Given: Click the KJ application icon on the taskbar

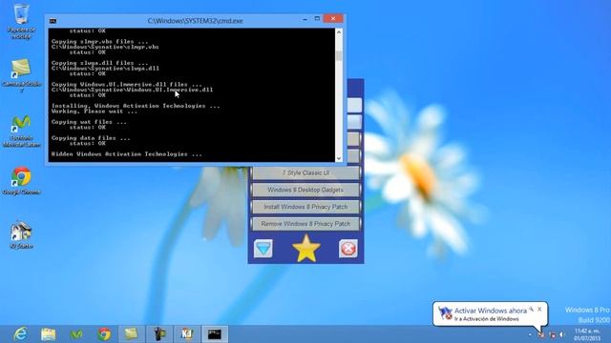Looking at the screenshot, I should [x=187, y=334].
